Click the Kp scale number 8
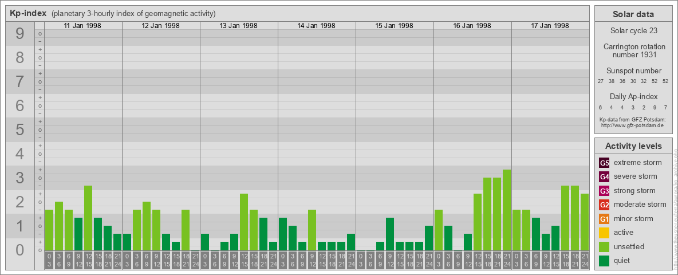 pos(19,57)
